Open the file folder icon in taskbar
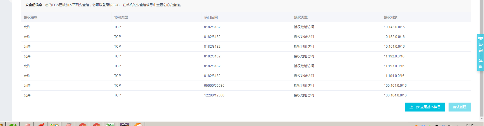Viewport: 484px width, 126px height. point(54,124)
